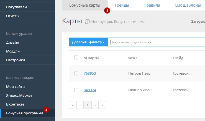This screenshot has width=205, height=121.
Task: Open card number 849374 link
Action: click(x=90, y=90)
